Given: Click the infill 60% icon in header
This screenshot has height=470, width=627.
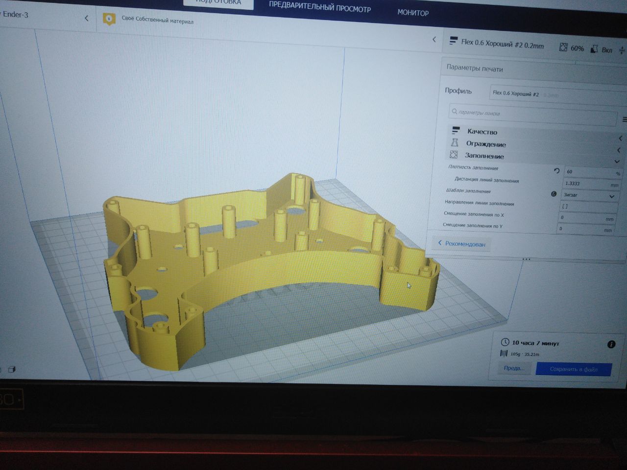Looking at the screenshot, I should click(x=563, y=47).
